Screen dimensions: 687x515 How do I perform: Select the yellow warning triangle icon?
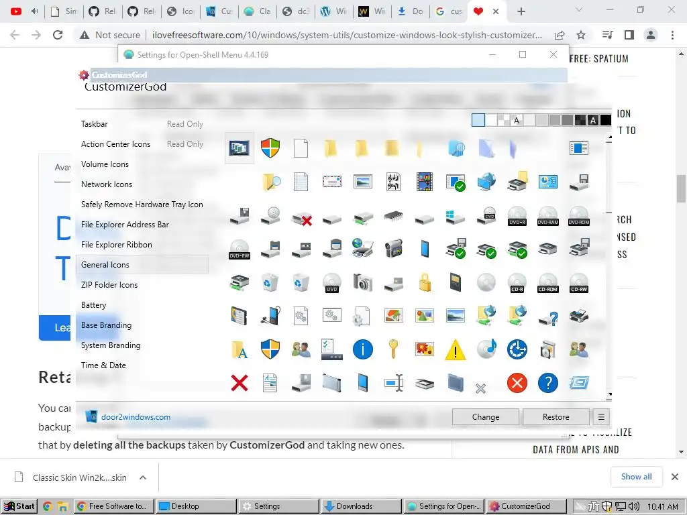coord(456,350)
